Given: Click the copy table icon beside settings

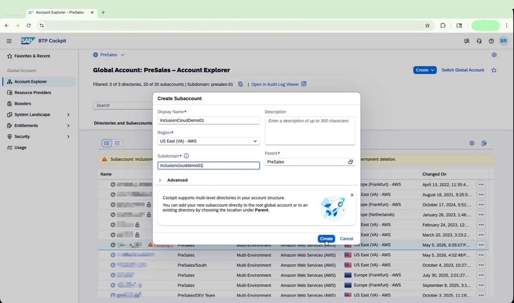Looking at the screenshot, I should pos(484,143).
